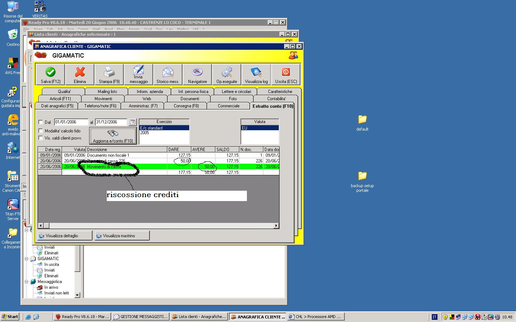This screenshot has width=516, height=322.
Task: Click the tray icon beside the 10.48 clock
Action: [497, 317]
